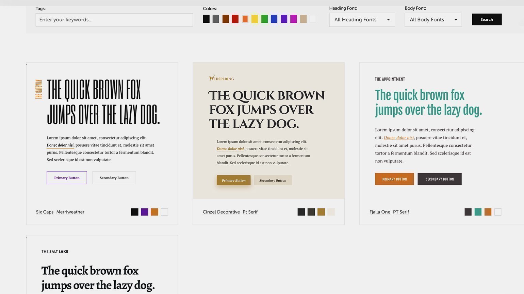Click the Six Caps quick brown fox heading

pos(103,102)
